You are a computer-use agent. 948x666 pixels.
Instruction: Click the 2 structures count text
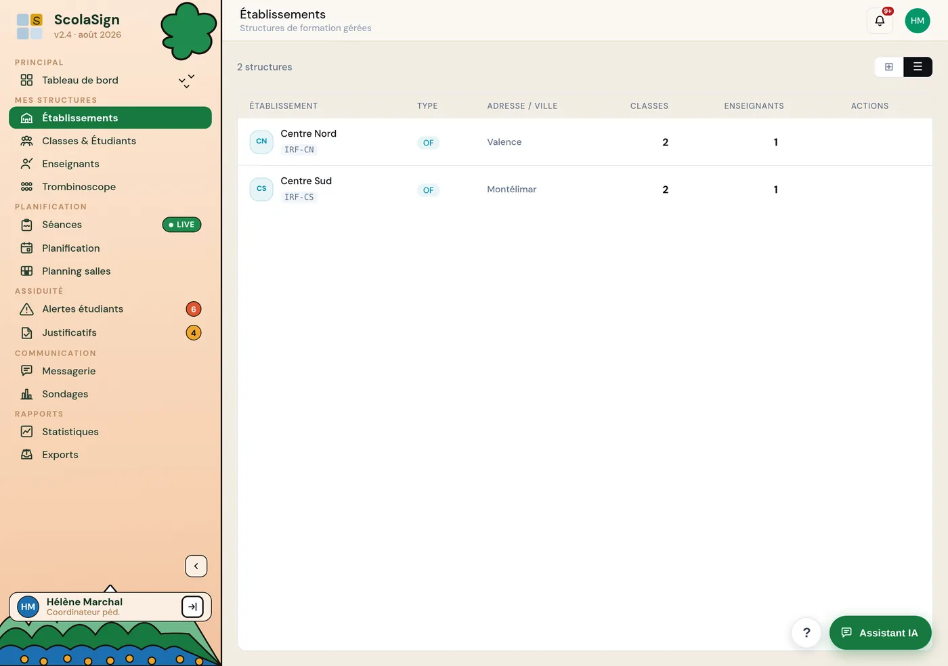click(265, 67)
